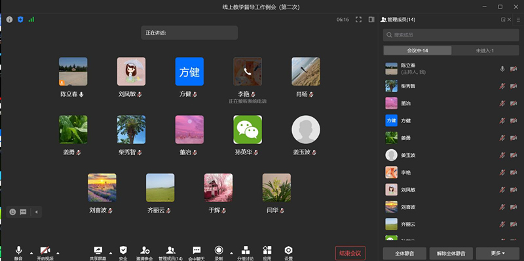Image resolution: width=524 pixels, height=261 pixels.
Task: Toggle 姜玉波 camera in member list
Action: click(x=514, y=155)
